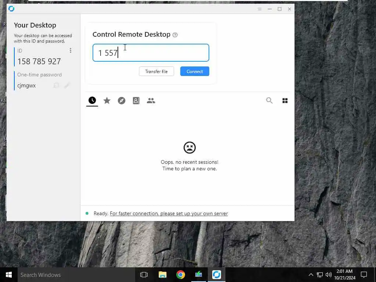Click the Transfer file button
Image resolution: width=376 pixels, height=282 pixels.
(156, 72)
